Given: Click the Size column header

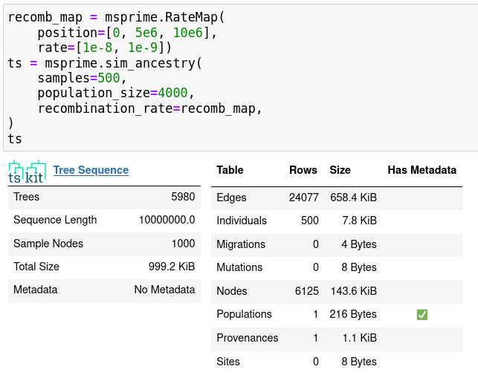Looking at the screenshot, I should click(x=340, y=170).
